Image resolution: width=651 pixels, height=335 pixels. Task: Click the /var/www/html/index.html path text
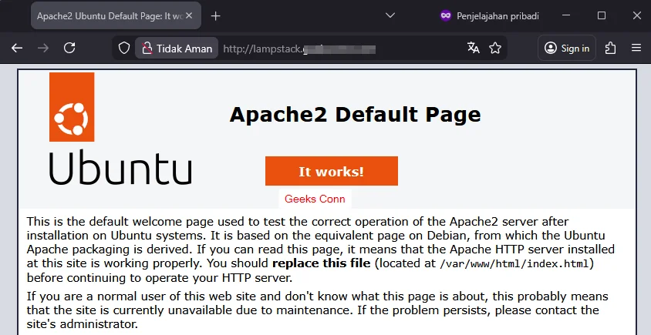[514, 263]
